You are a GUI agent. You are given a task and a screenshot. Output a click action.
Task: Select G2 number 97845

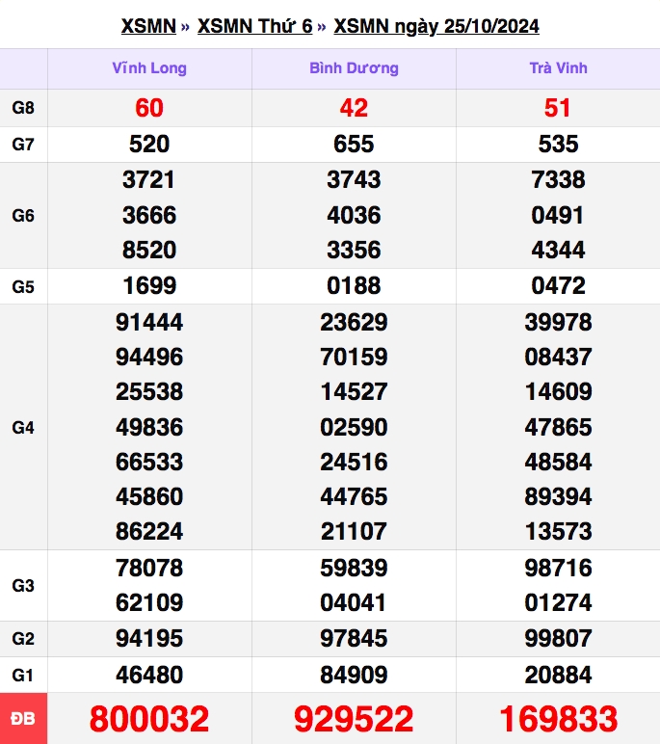tap(354, 638)
